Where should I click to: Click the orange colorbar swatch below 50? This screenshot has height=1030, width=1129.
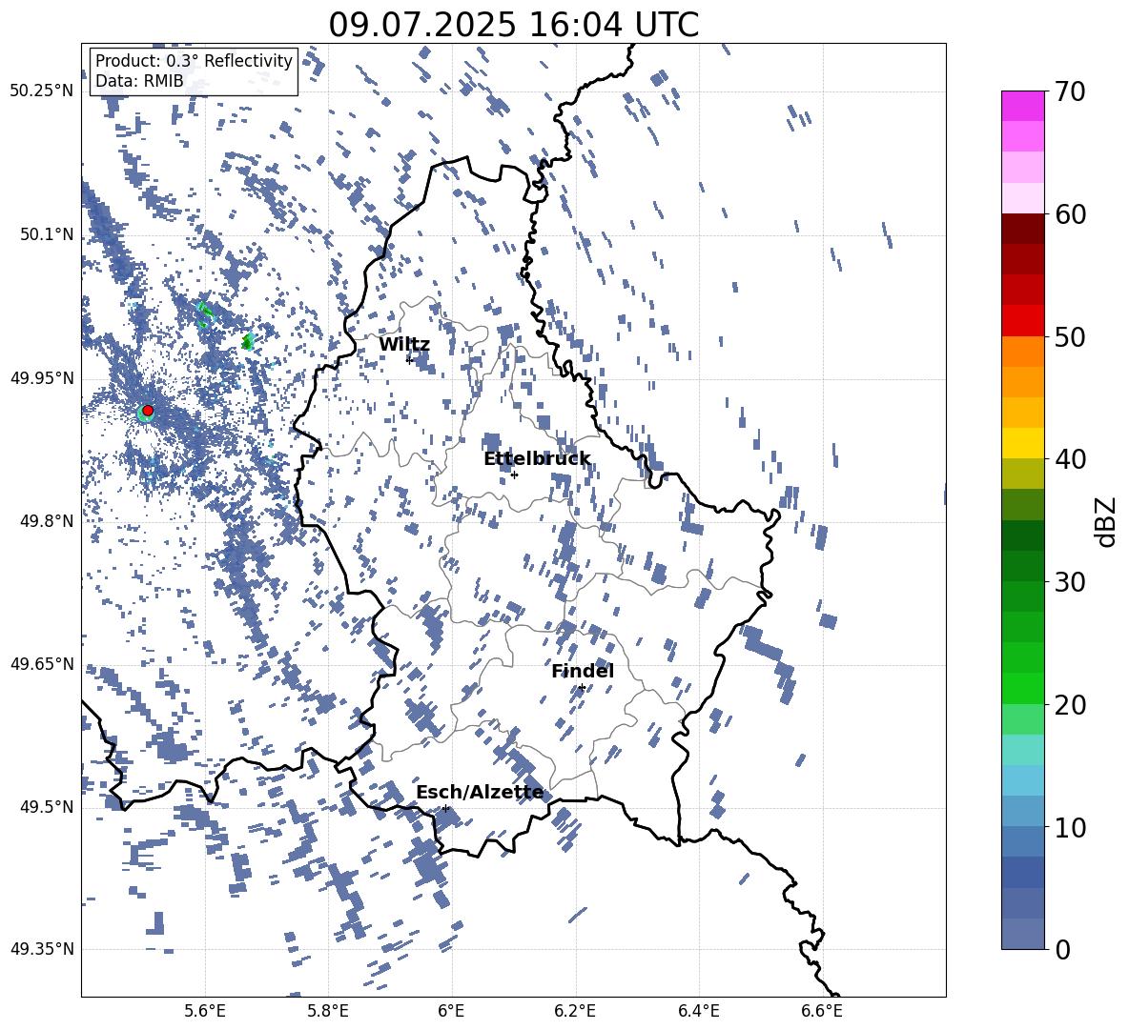pyautogui.click(x=1022, y=351)
